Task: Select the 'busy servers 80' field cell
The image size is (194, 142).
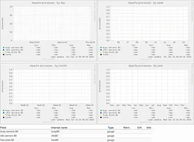Action: click(x=9, y=132)
